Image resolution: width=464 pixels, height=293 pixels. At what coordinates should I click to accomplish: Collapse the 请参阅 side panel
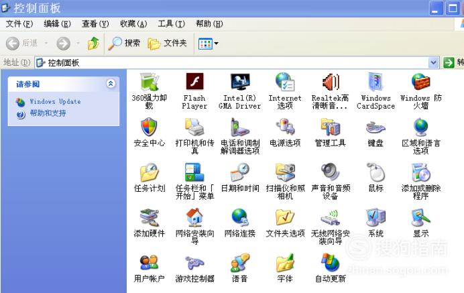(x=111, y=84)
